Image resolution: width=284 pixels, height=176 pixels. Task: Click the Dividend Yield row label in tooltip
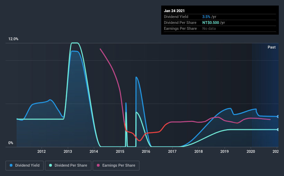(176, 17)
